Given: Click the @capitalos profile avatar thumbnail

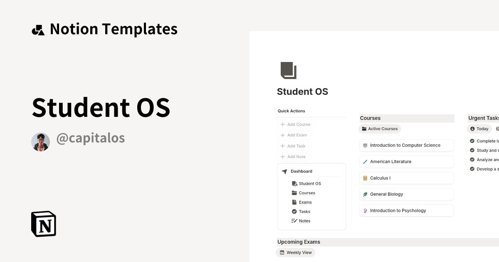Looking at the screenshot, I should pos(40,141).
